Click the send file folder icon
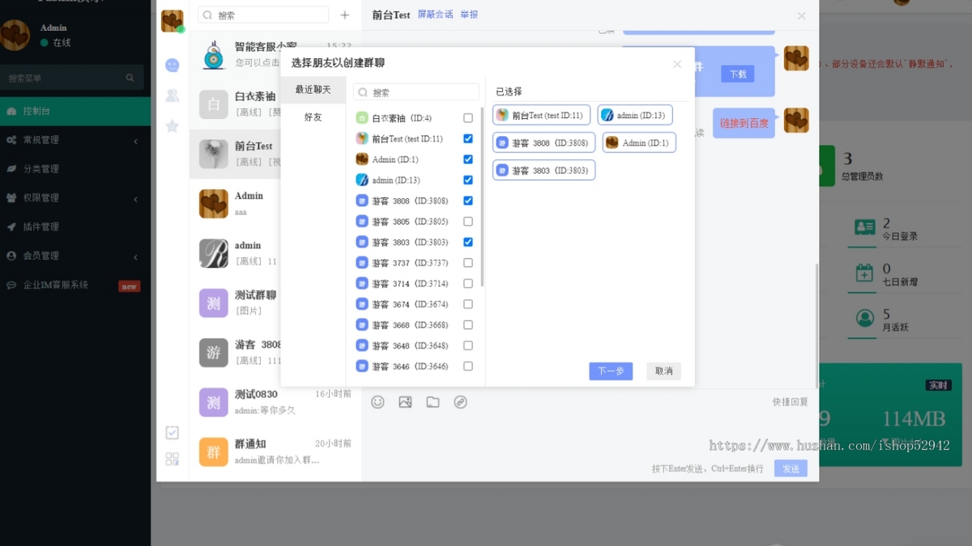Viewport: 972px width, 546px height. click(433, 402)
